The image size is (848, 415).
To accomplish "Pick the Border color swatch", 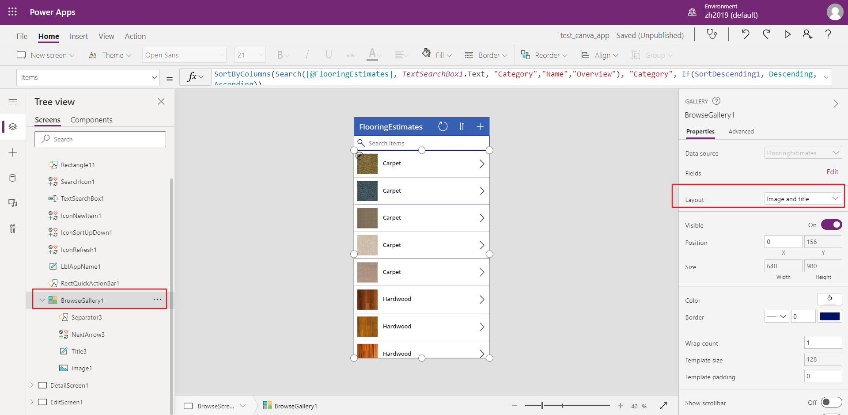I will (x=831, y=316).
